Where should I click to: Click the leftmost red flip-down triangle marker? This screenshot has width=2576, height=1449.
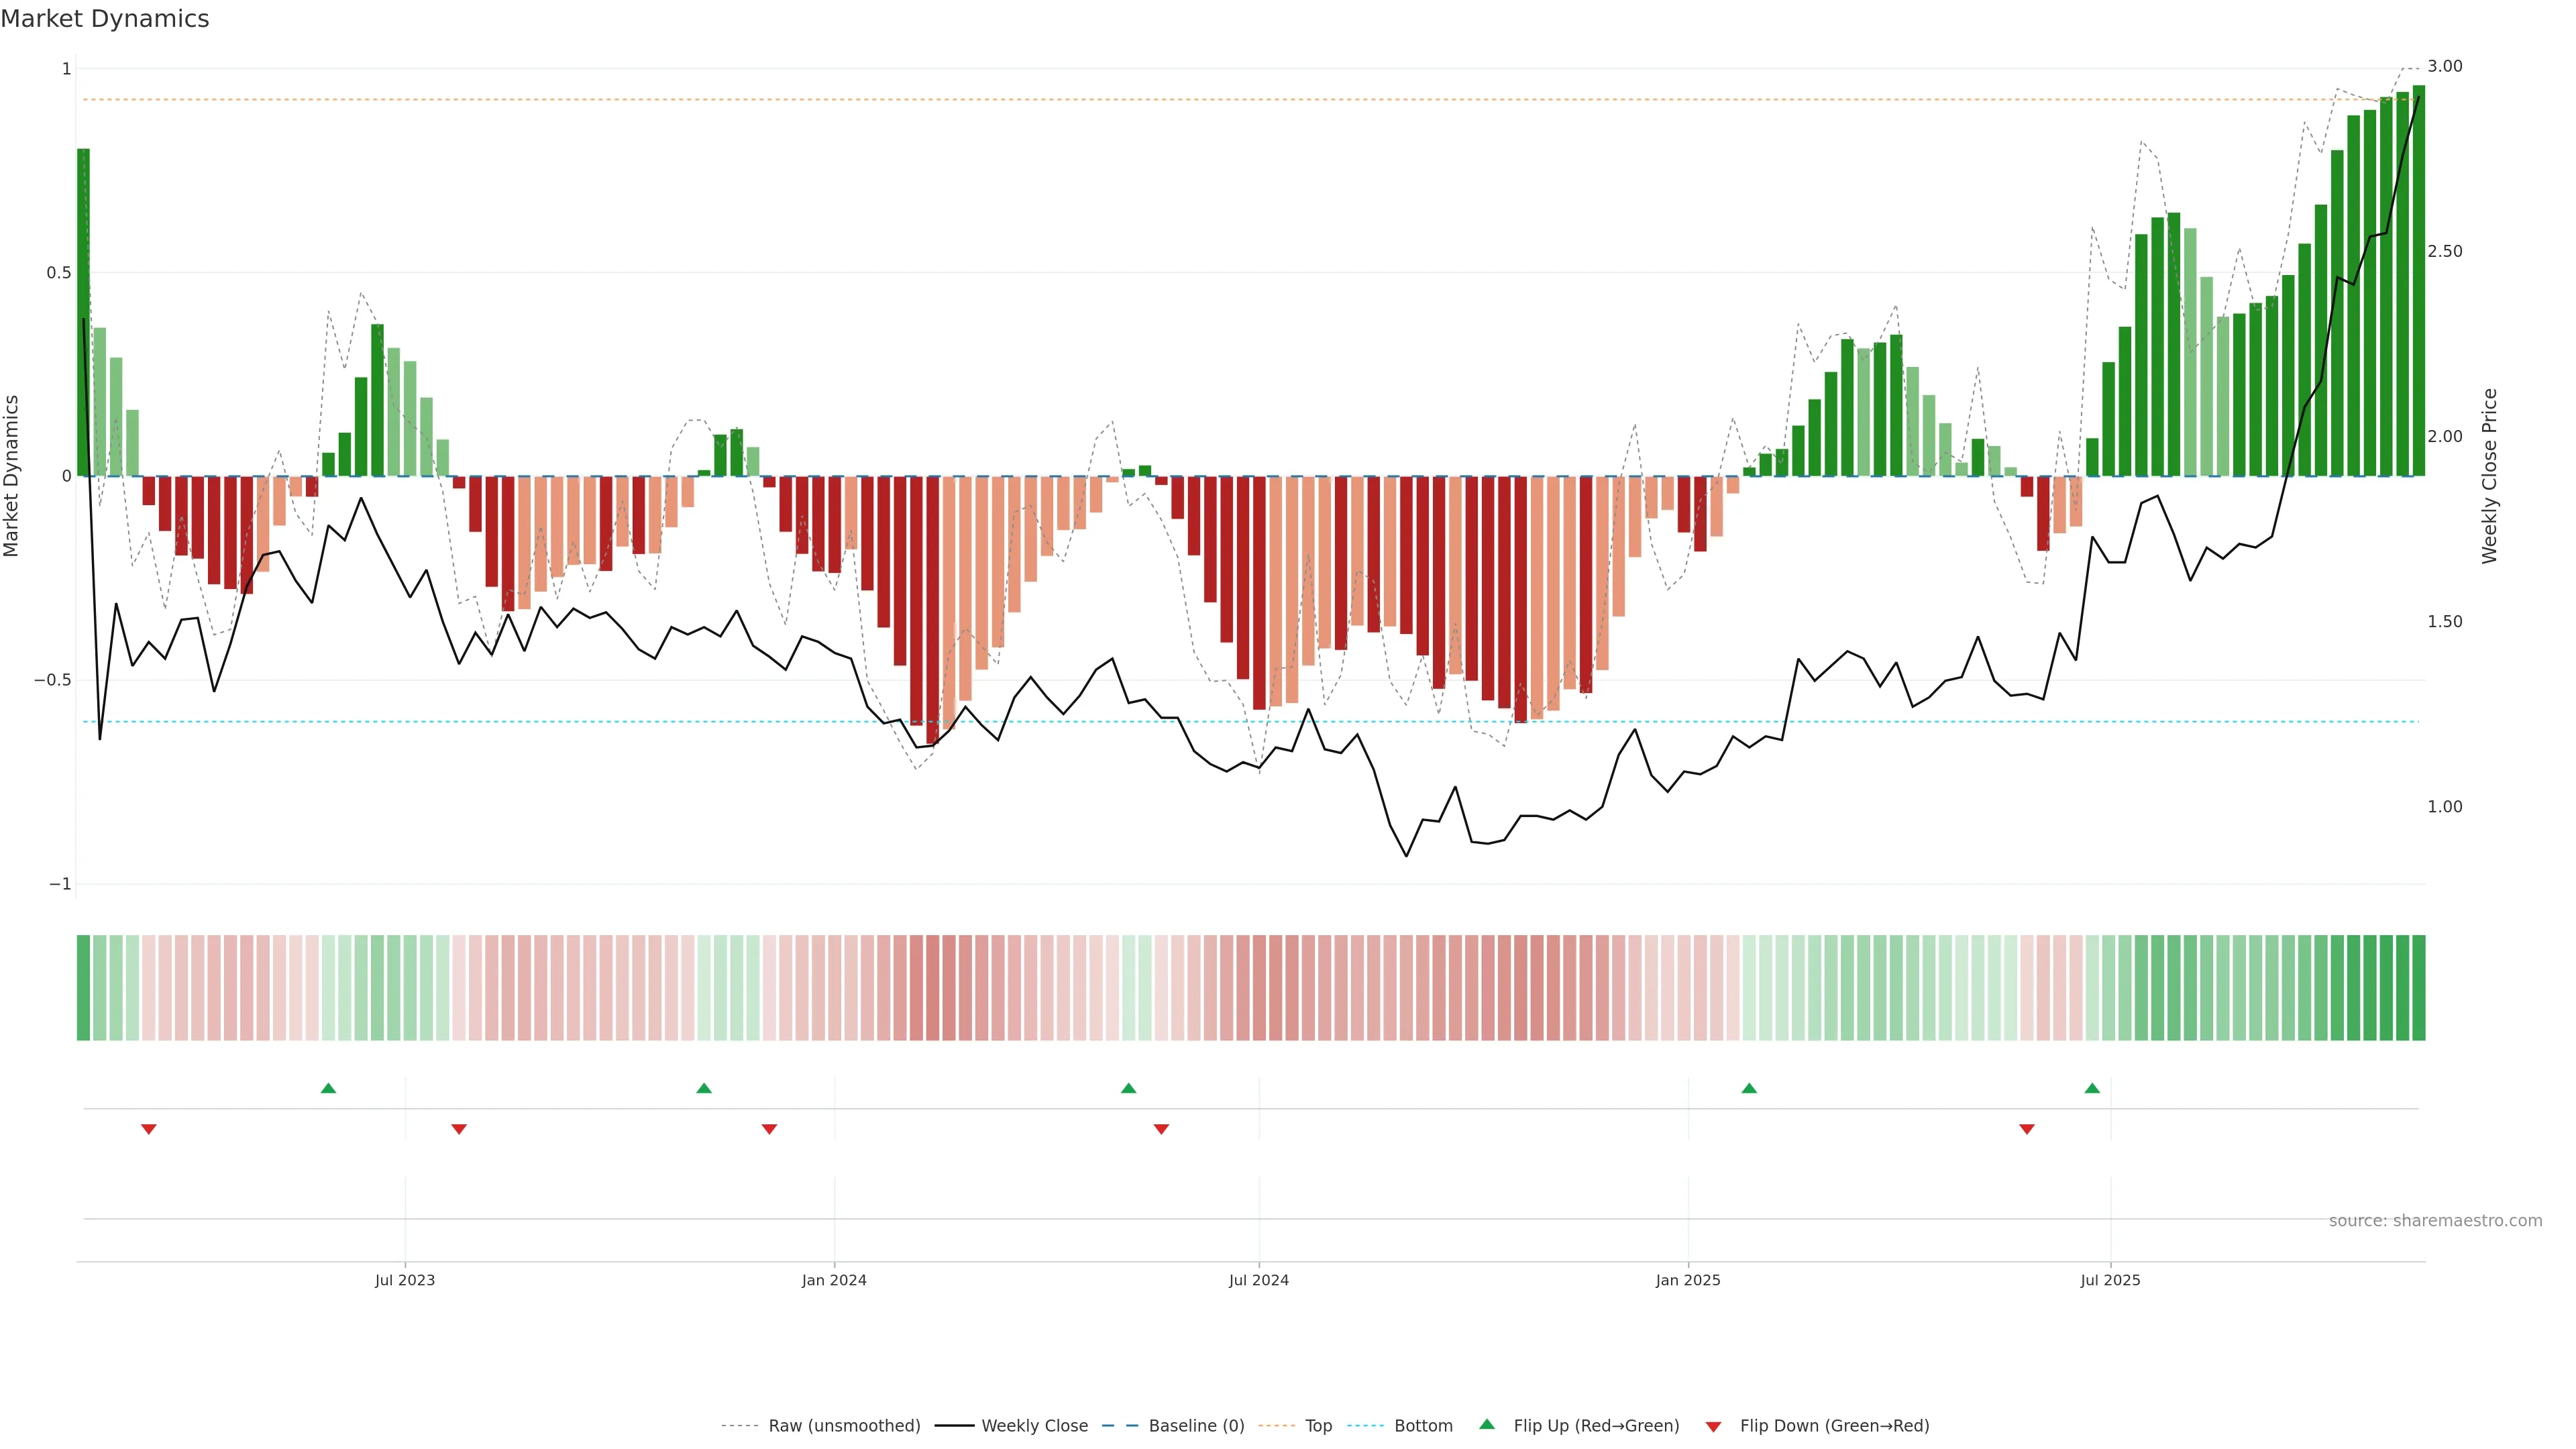[x=149, y=1129]
